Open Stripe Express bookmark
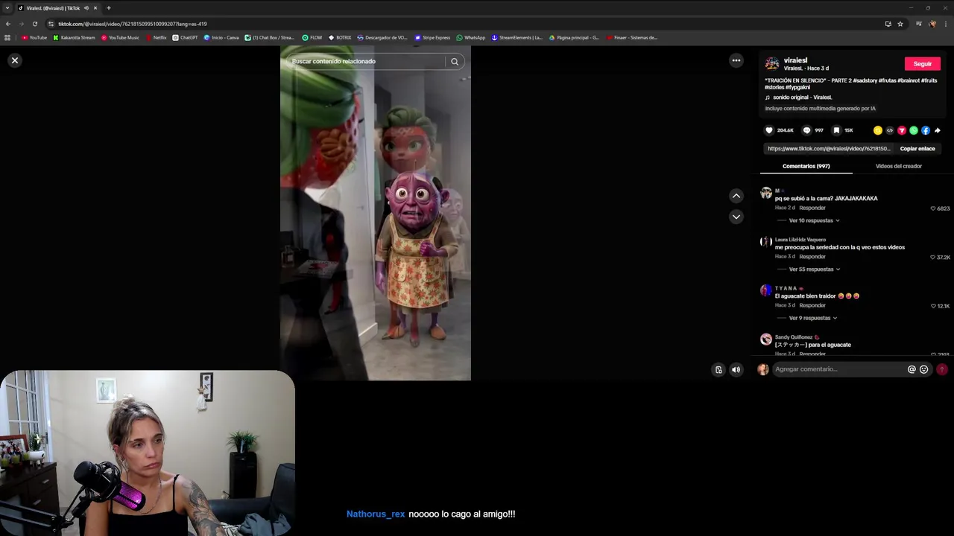The width and height of the screenshot is (954, 536). tap(432, 37)
